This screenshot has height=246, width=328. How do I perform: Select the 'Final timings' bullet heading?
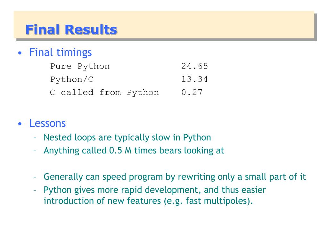coord(61,53)
